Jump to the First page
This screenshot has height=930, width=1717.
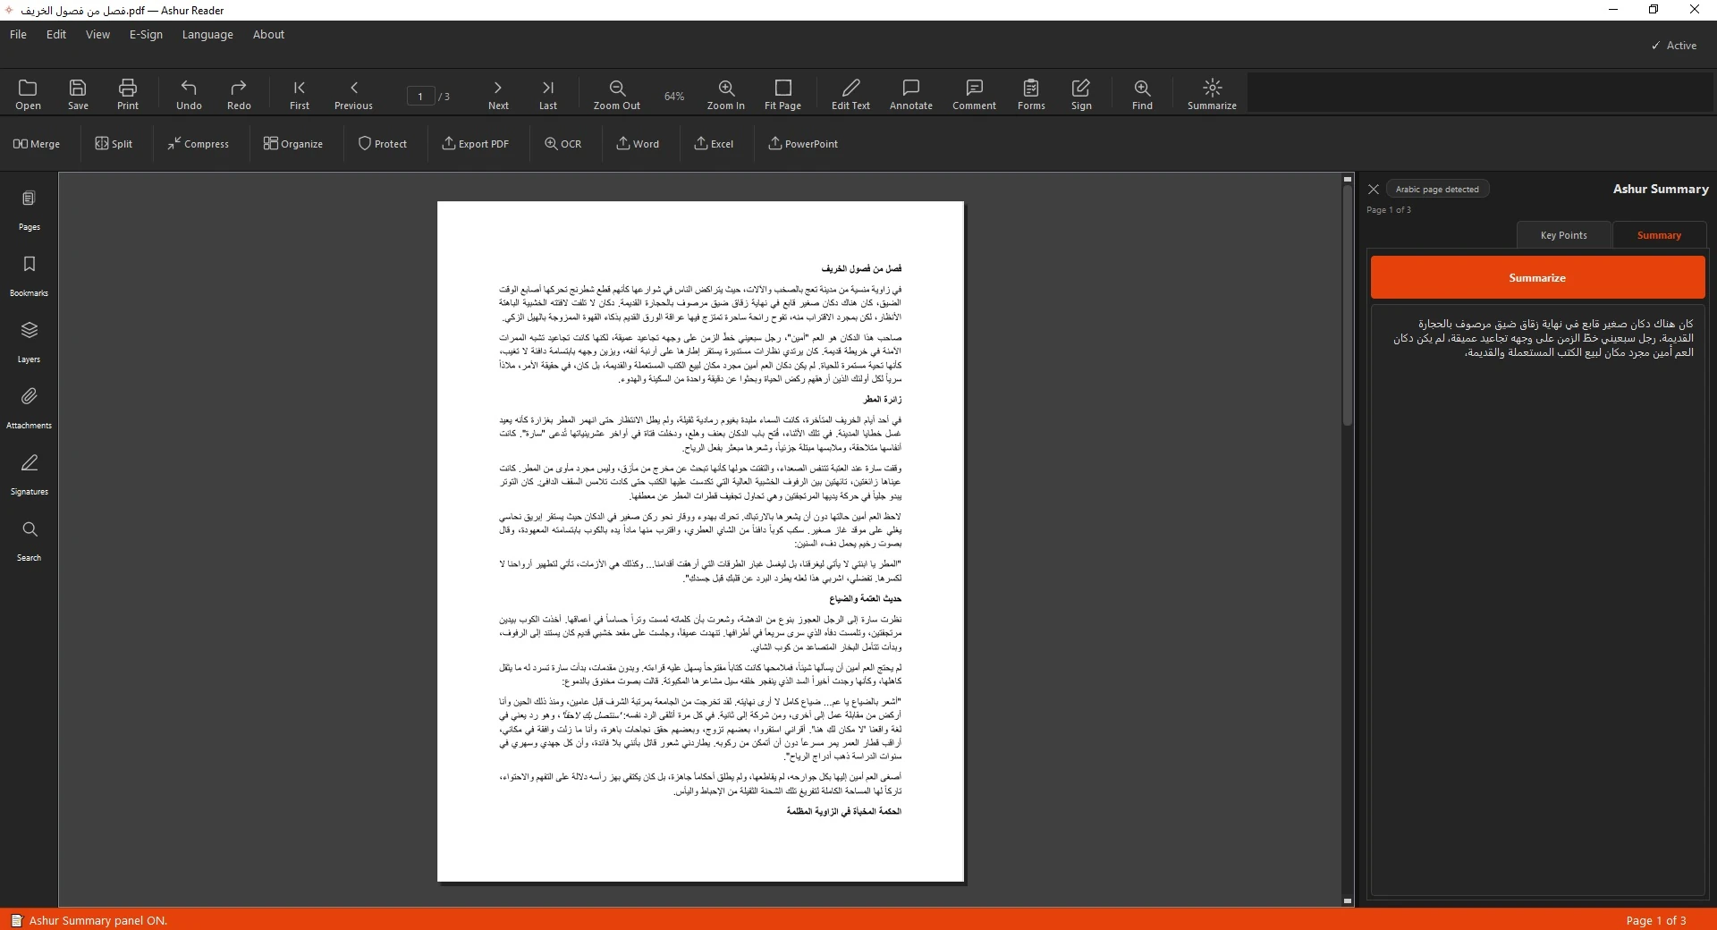(x=300, y=94)
